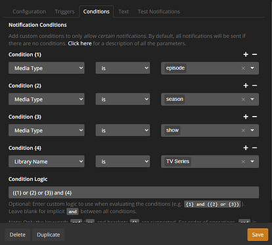
Task: Go to the Configuration tab
Action: pyautogui.click(x=29, y=12)
